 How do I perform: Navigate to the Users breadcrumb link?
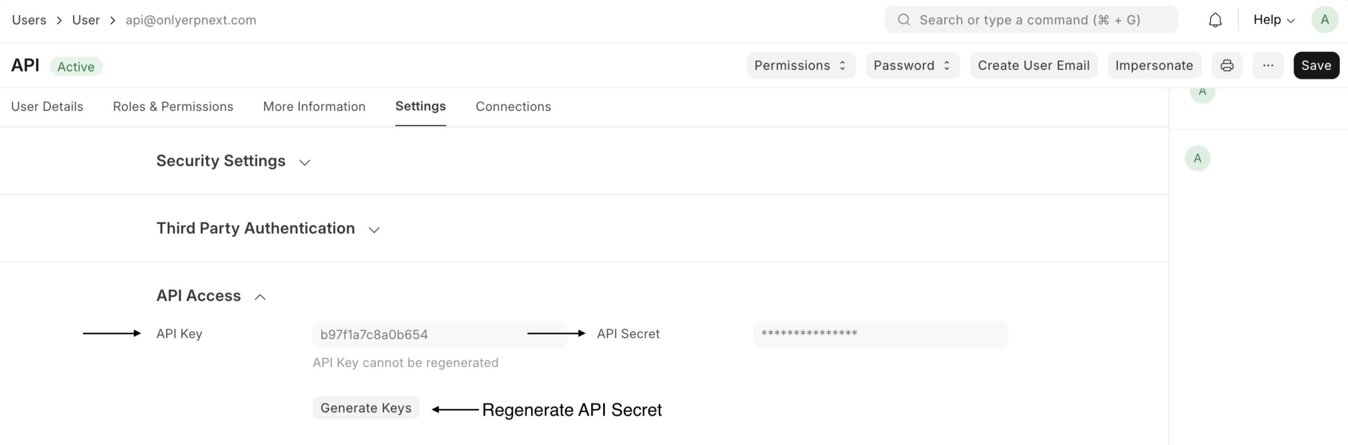(29, 20)
